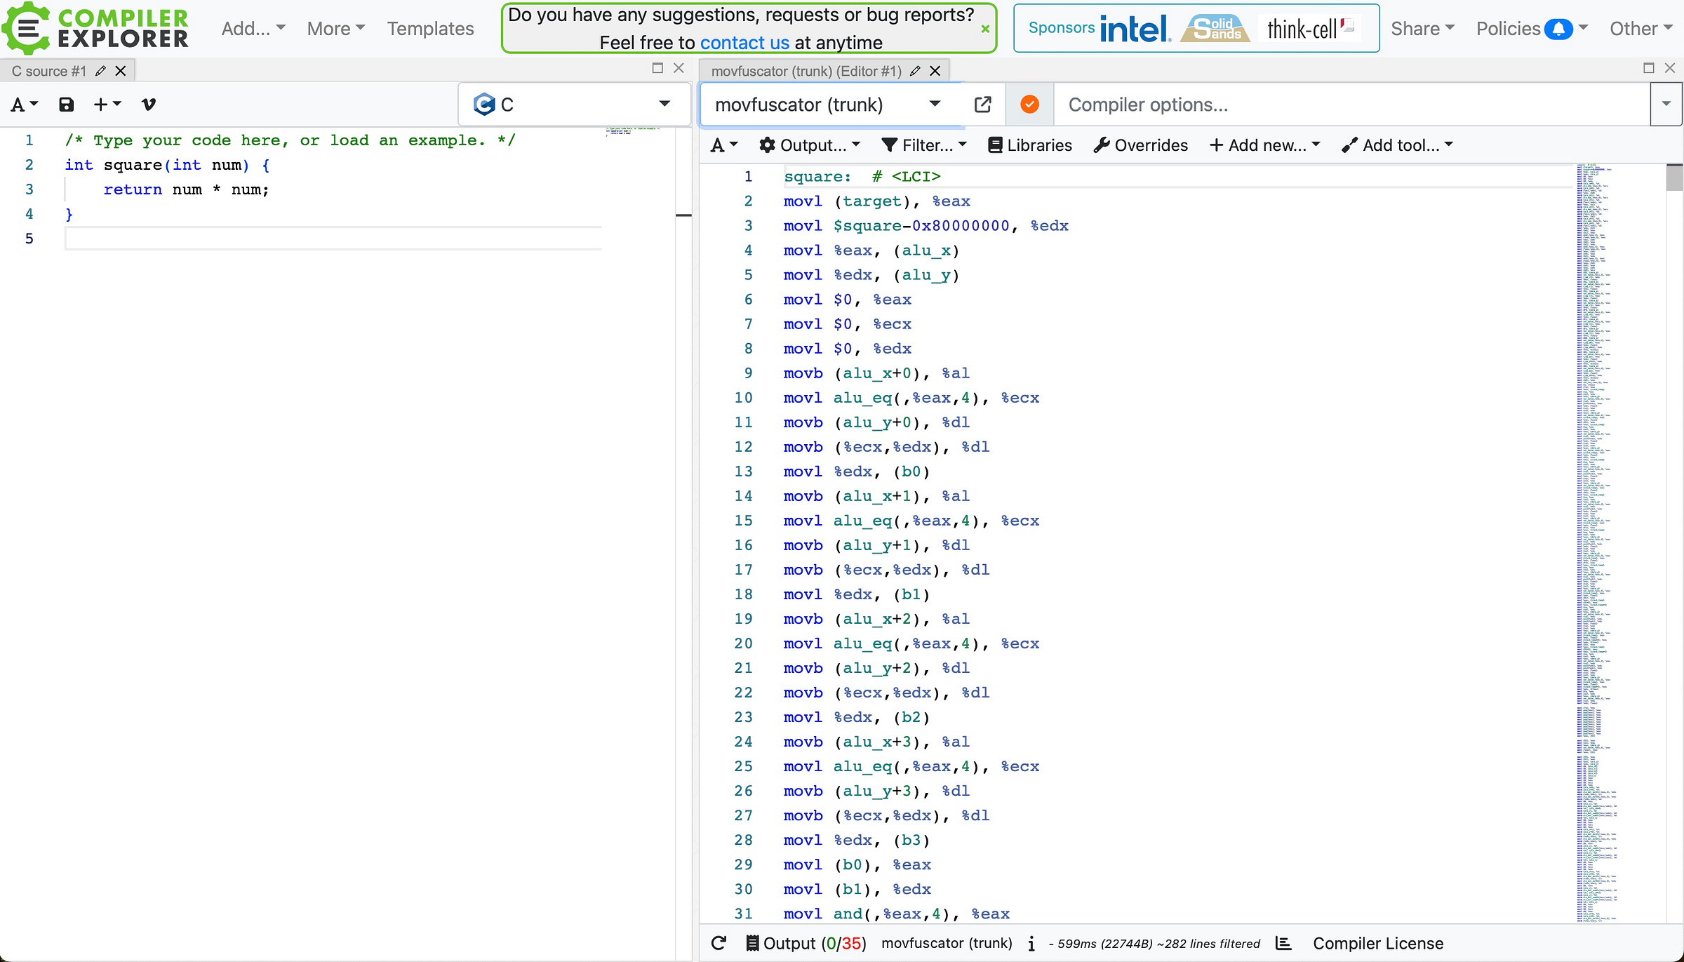The image size is (1684, 962).
Task: Click the stack usage icon before Compiler License
Action: coord(1283,943)
